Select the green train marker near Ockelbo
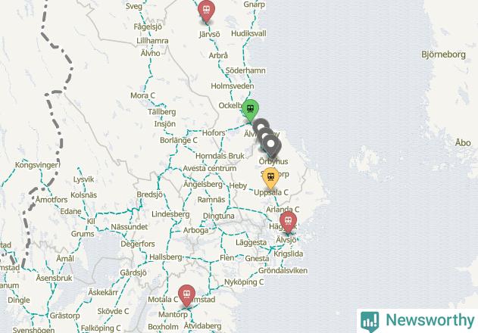 tap(250, 110)
